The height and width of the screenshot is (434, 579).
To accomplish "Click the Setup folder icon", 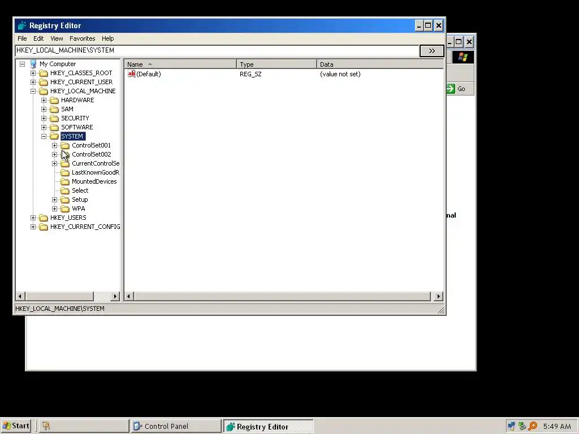I will (x=65, y=199).
